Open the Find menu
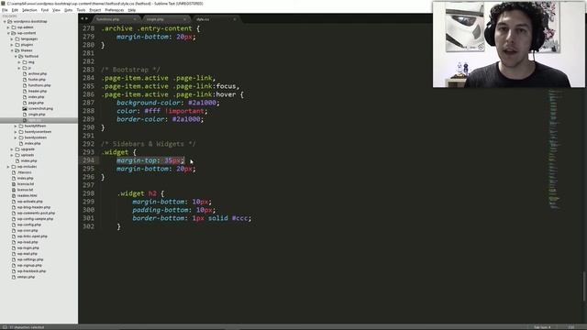 tap(45, 10)
